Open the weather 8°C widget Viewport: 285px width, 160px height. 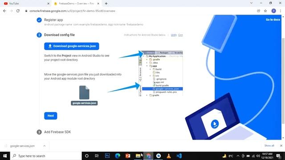click(228, 156)
